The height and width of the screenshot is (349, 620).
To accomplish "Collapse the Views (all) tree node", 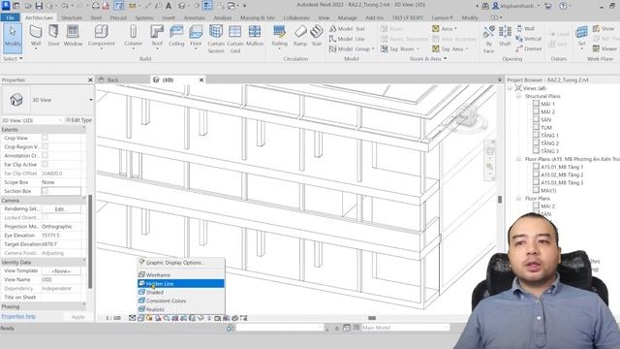I will click(510, 88).
